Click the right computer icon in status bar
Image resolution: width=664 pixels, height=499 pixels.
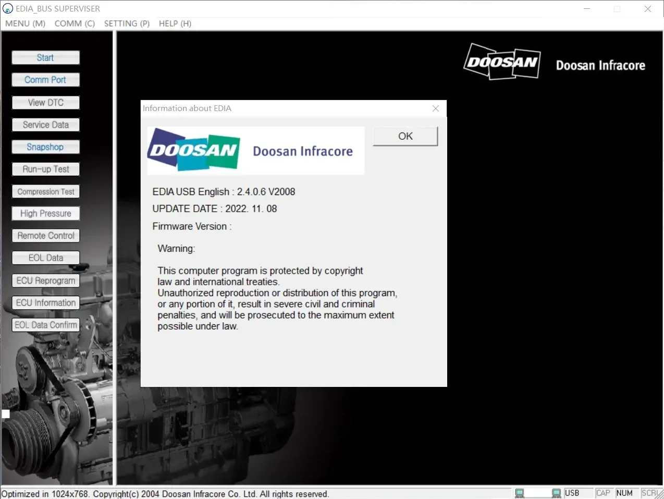point(556,493)
